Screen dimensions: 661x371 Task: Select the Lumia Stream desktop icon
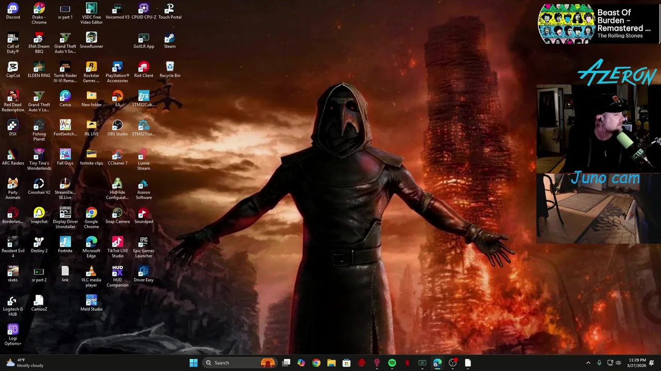(144, 160)
